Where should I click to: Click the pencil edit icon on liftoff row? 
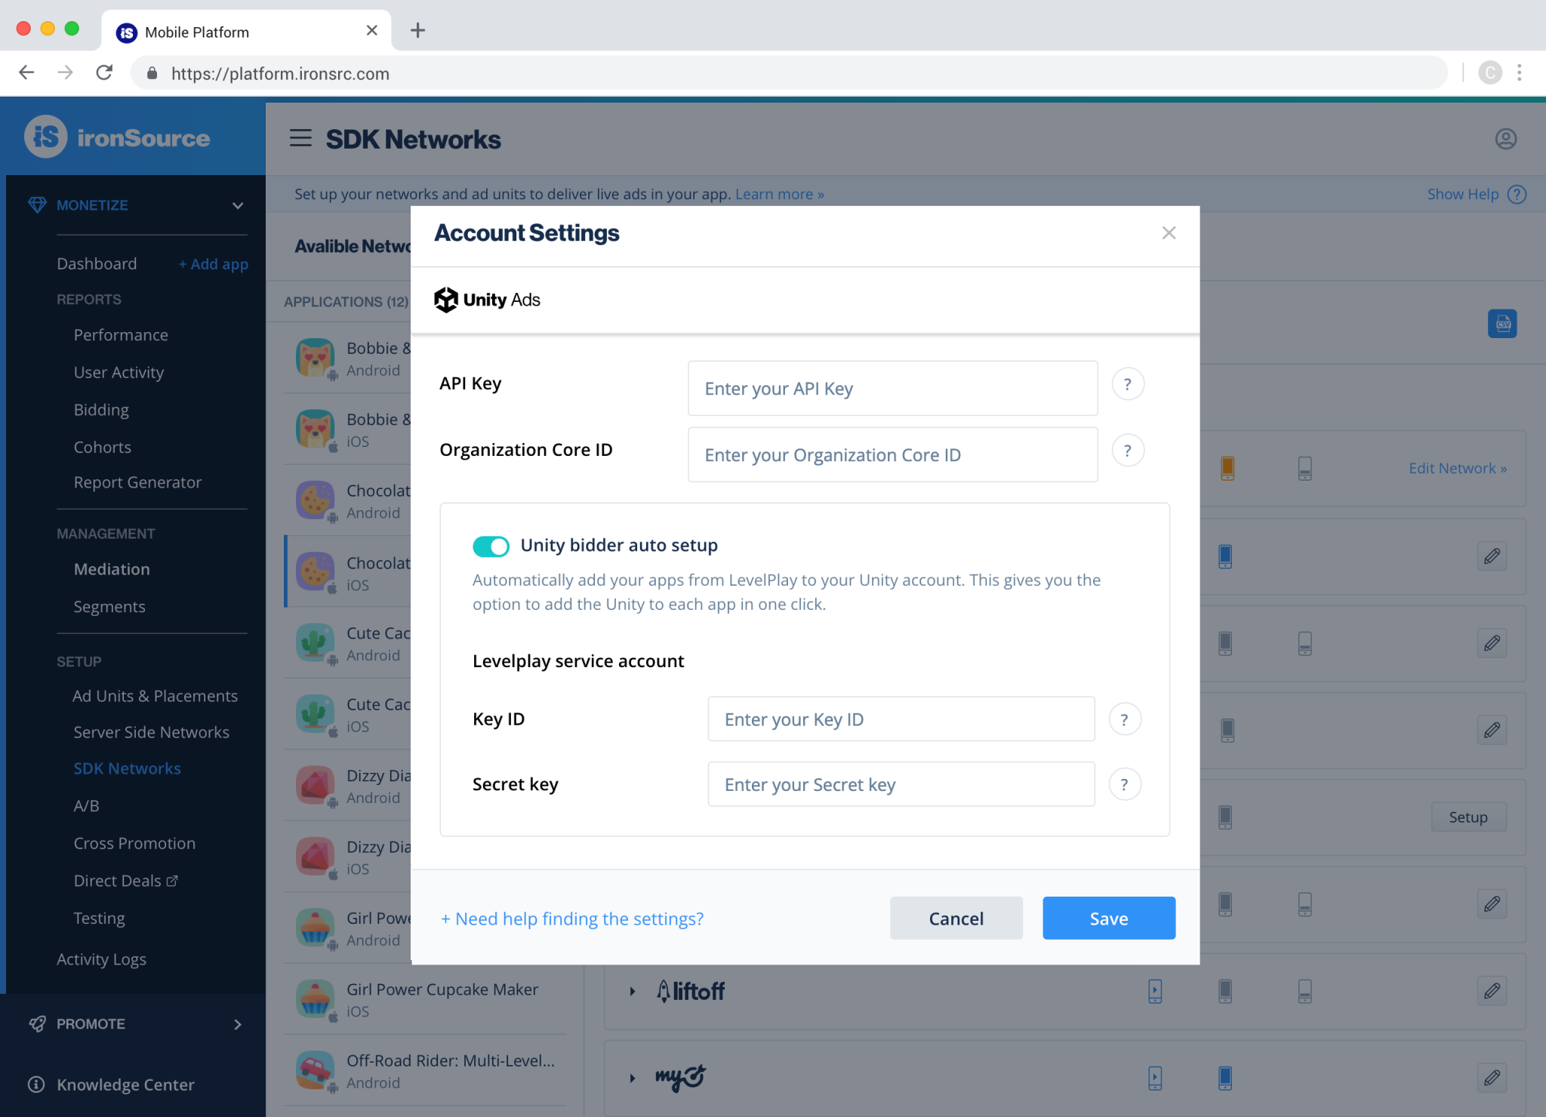pyautogui.click(x=1492, y=991)
